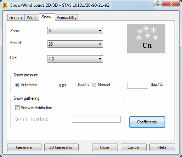Open the Cz= dropdown
Image resolution: width=182 pixels, height=157 pixels.
[x=75, y=59]
